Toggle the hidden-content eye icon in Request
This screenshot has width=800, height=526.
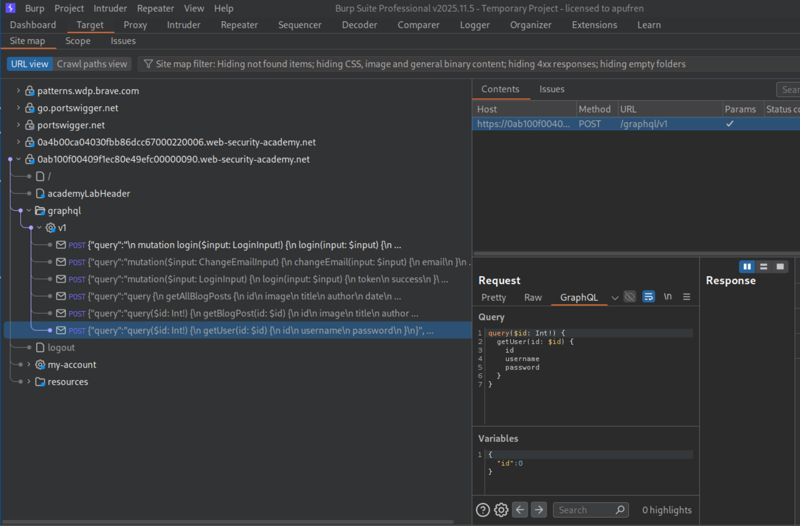[630, 297]
